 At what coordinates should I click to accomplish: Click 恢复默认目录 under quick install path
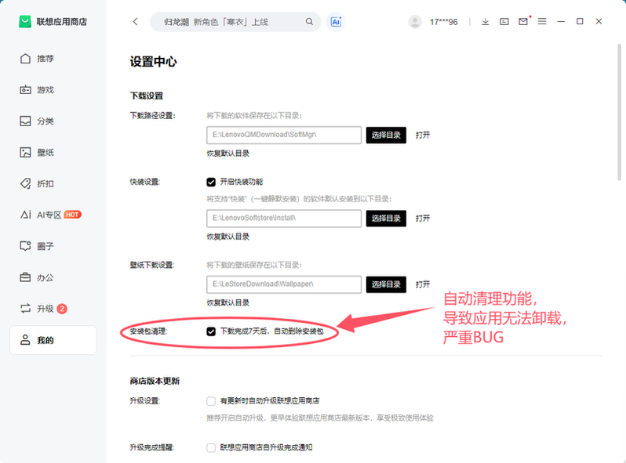pos(228,237)
